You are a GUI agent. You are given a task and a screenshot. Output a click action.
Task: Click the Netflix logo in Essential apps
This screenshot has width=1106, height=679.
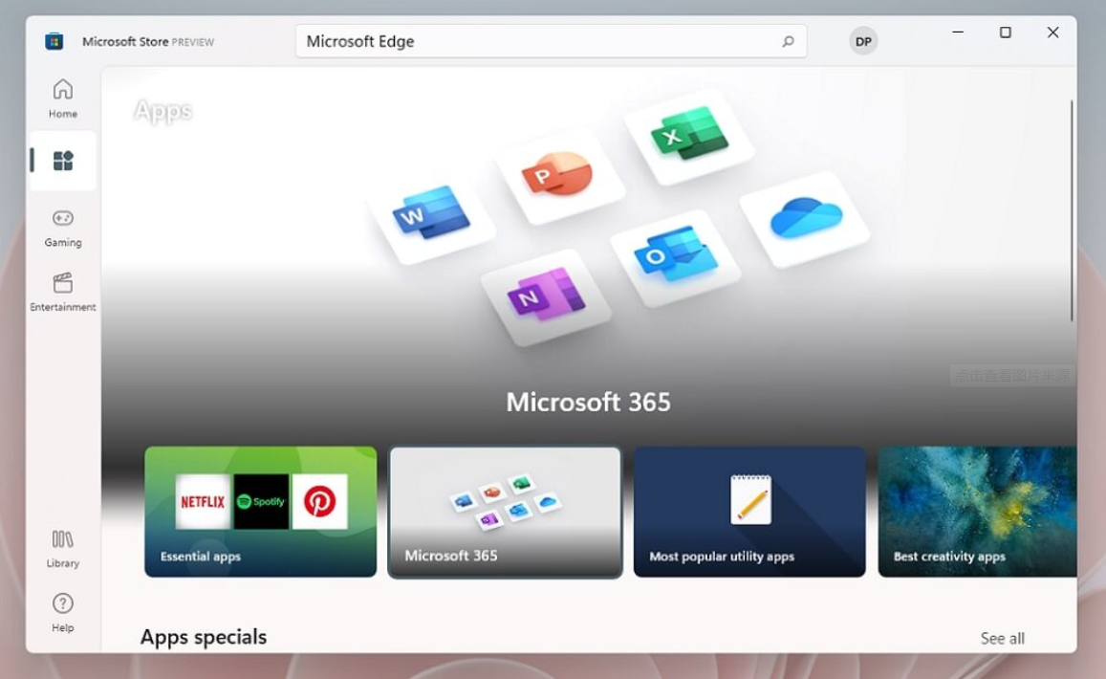[x=204, y=502]
